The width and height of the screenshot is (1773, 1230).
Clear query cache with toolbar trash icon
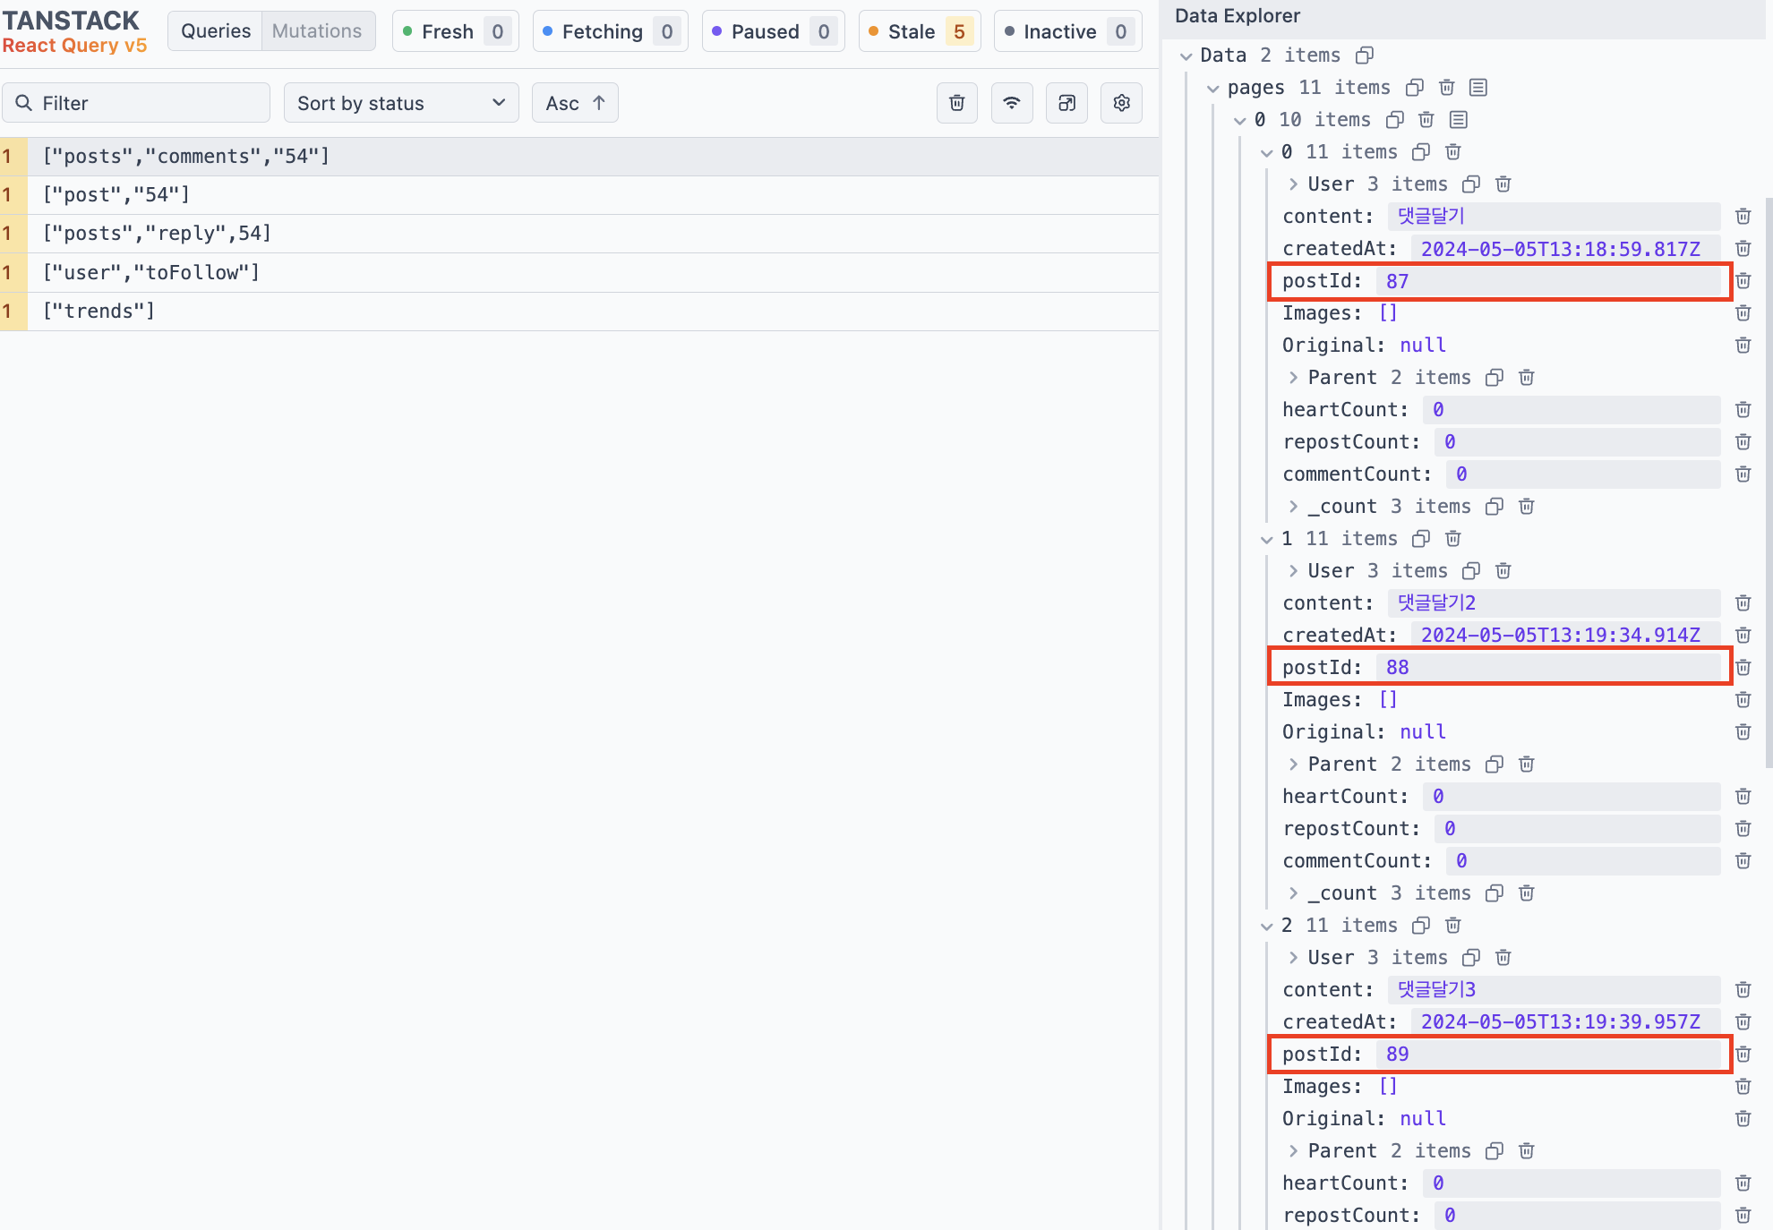tap(957, 103)
